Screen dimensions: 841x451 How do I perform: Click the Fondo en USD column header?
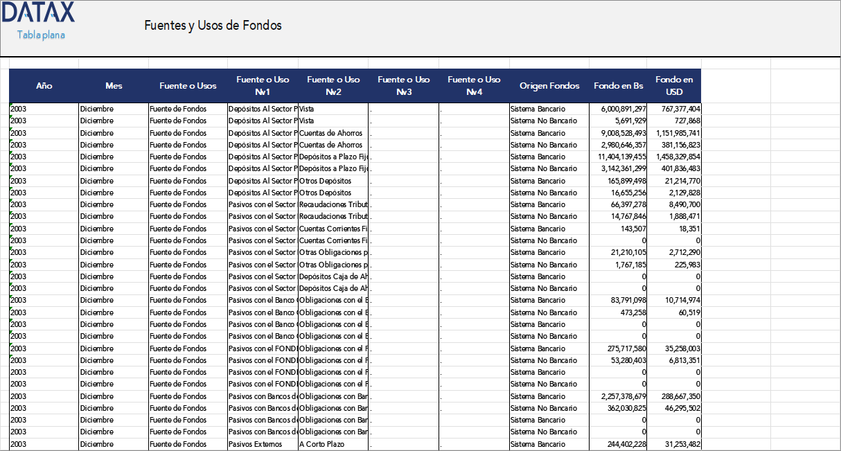click(674, 85)
